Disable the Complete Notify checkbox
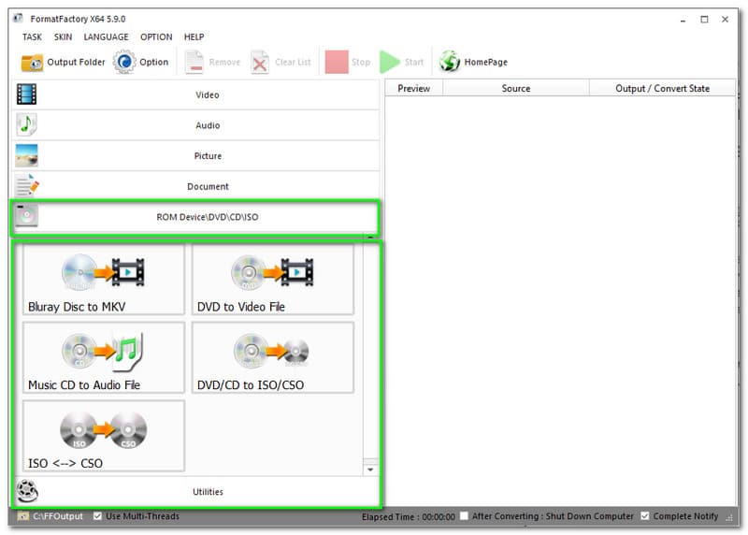The height and width of the screenshot is (535, 748). 644,516
